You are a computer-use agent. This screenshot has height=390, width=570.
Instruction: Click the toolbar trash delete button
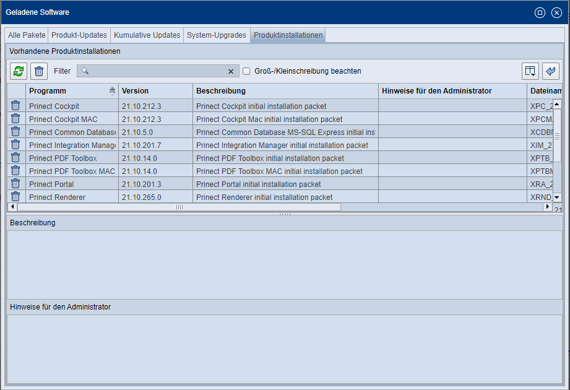[x=39, y=71]
